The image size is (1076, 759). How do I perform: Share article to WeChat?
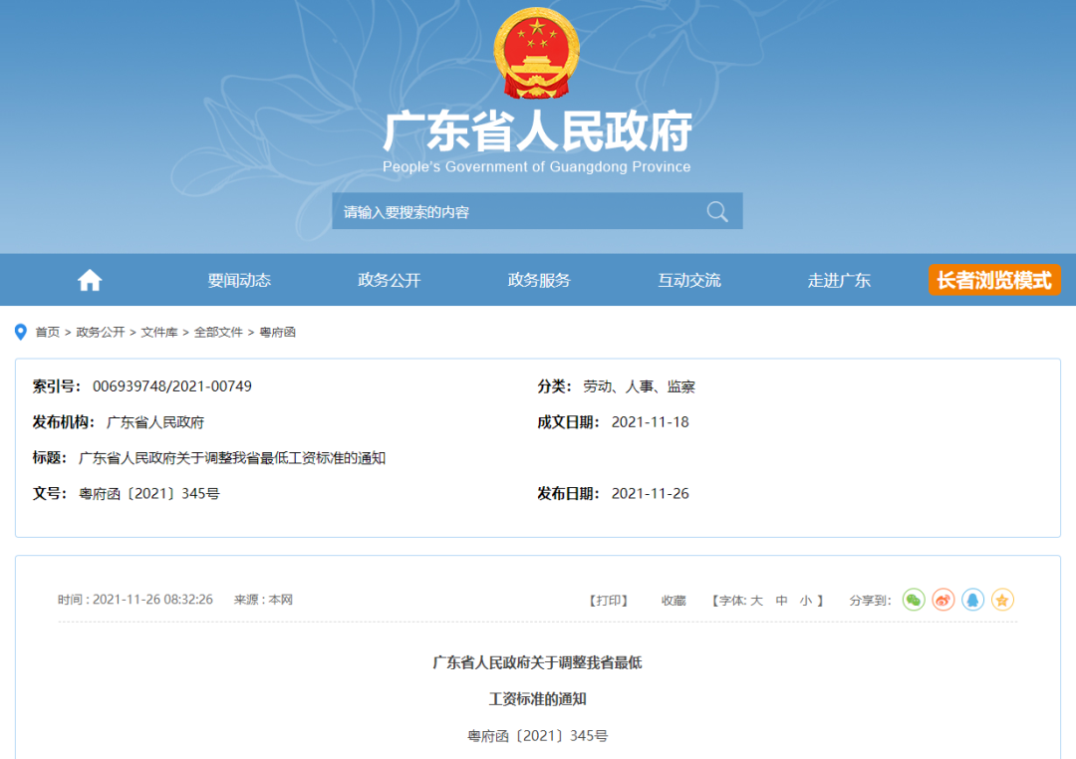point(914,600)
